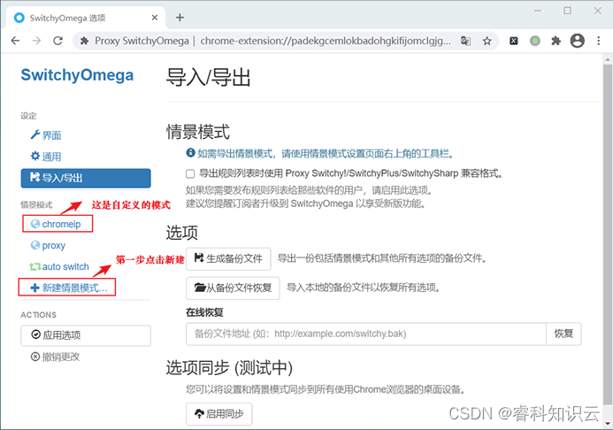Click the 启用同步 button
Viewport: 613px width, 430px height.
click(x=219, y=414)
